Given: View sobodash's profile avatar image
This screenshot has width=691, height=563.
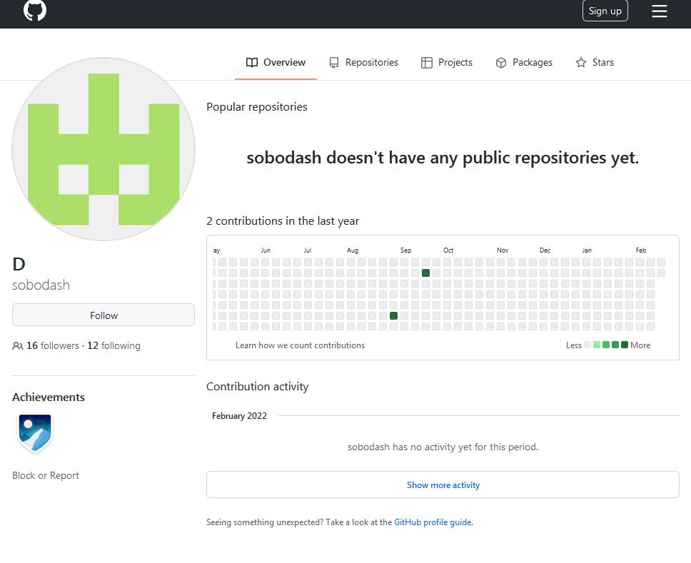Looking at the screenshot, I should click(104, 149).
